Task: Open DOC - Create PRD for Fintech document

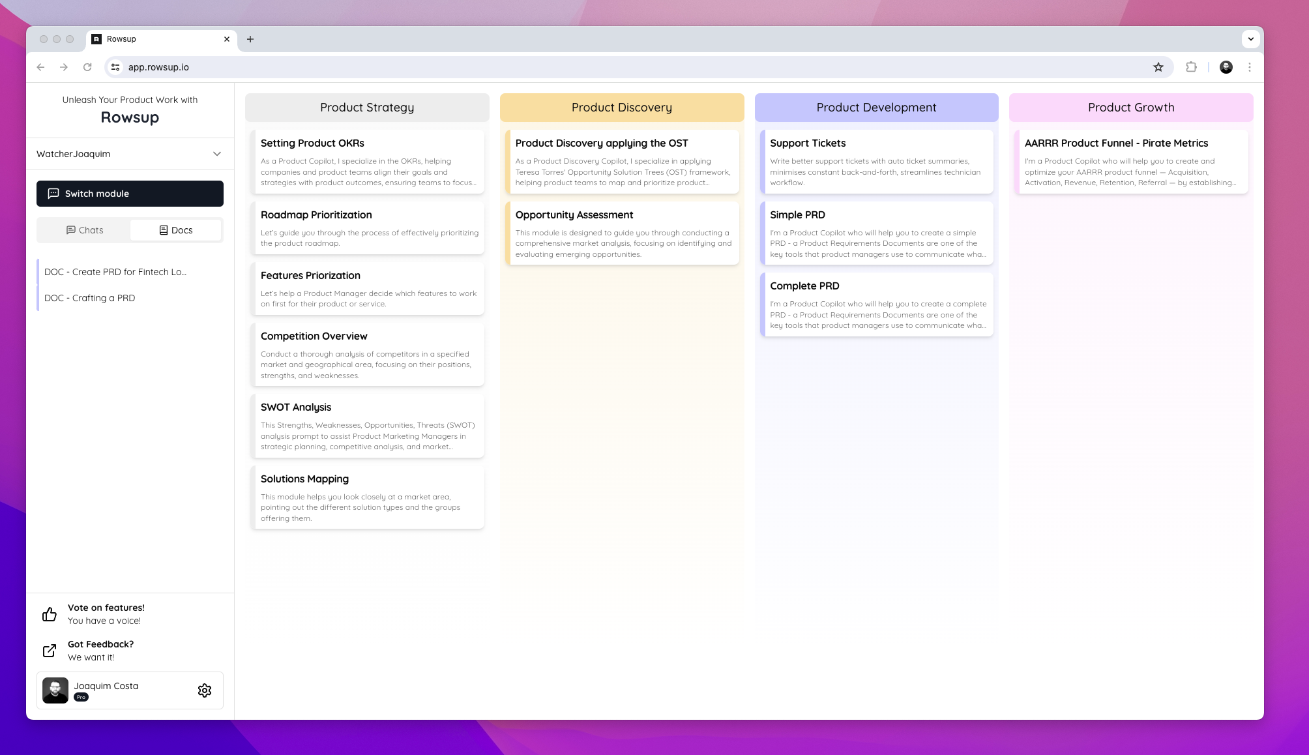Action: [115, 272]
